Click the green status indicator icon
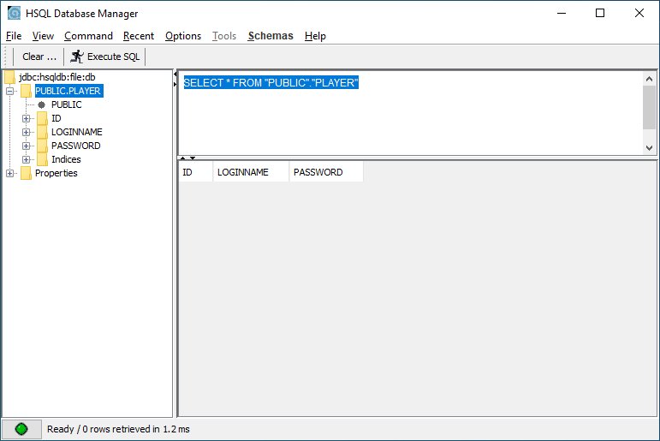The height and width of the screenshot is (441, 660). tap(21, 428)
